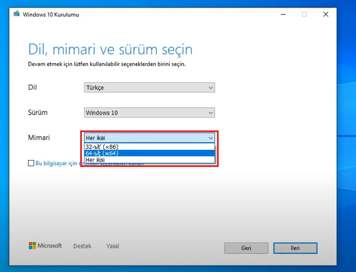Click the chevron arrow of the Sürüm dropdown
Viewport: 356px width, 272px height.
pyautogui.click(x=211, y=113)
